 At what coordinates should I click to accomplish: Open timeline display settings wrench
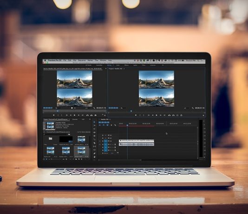click(x=115, y=125)
